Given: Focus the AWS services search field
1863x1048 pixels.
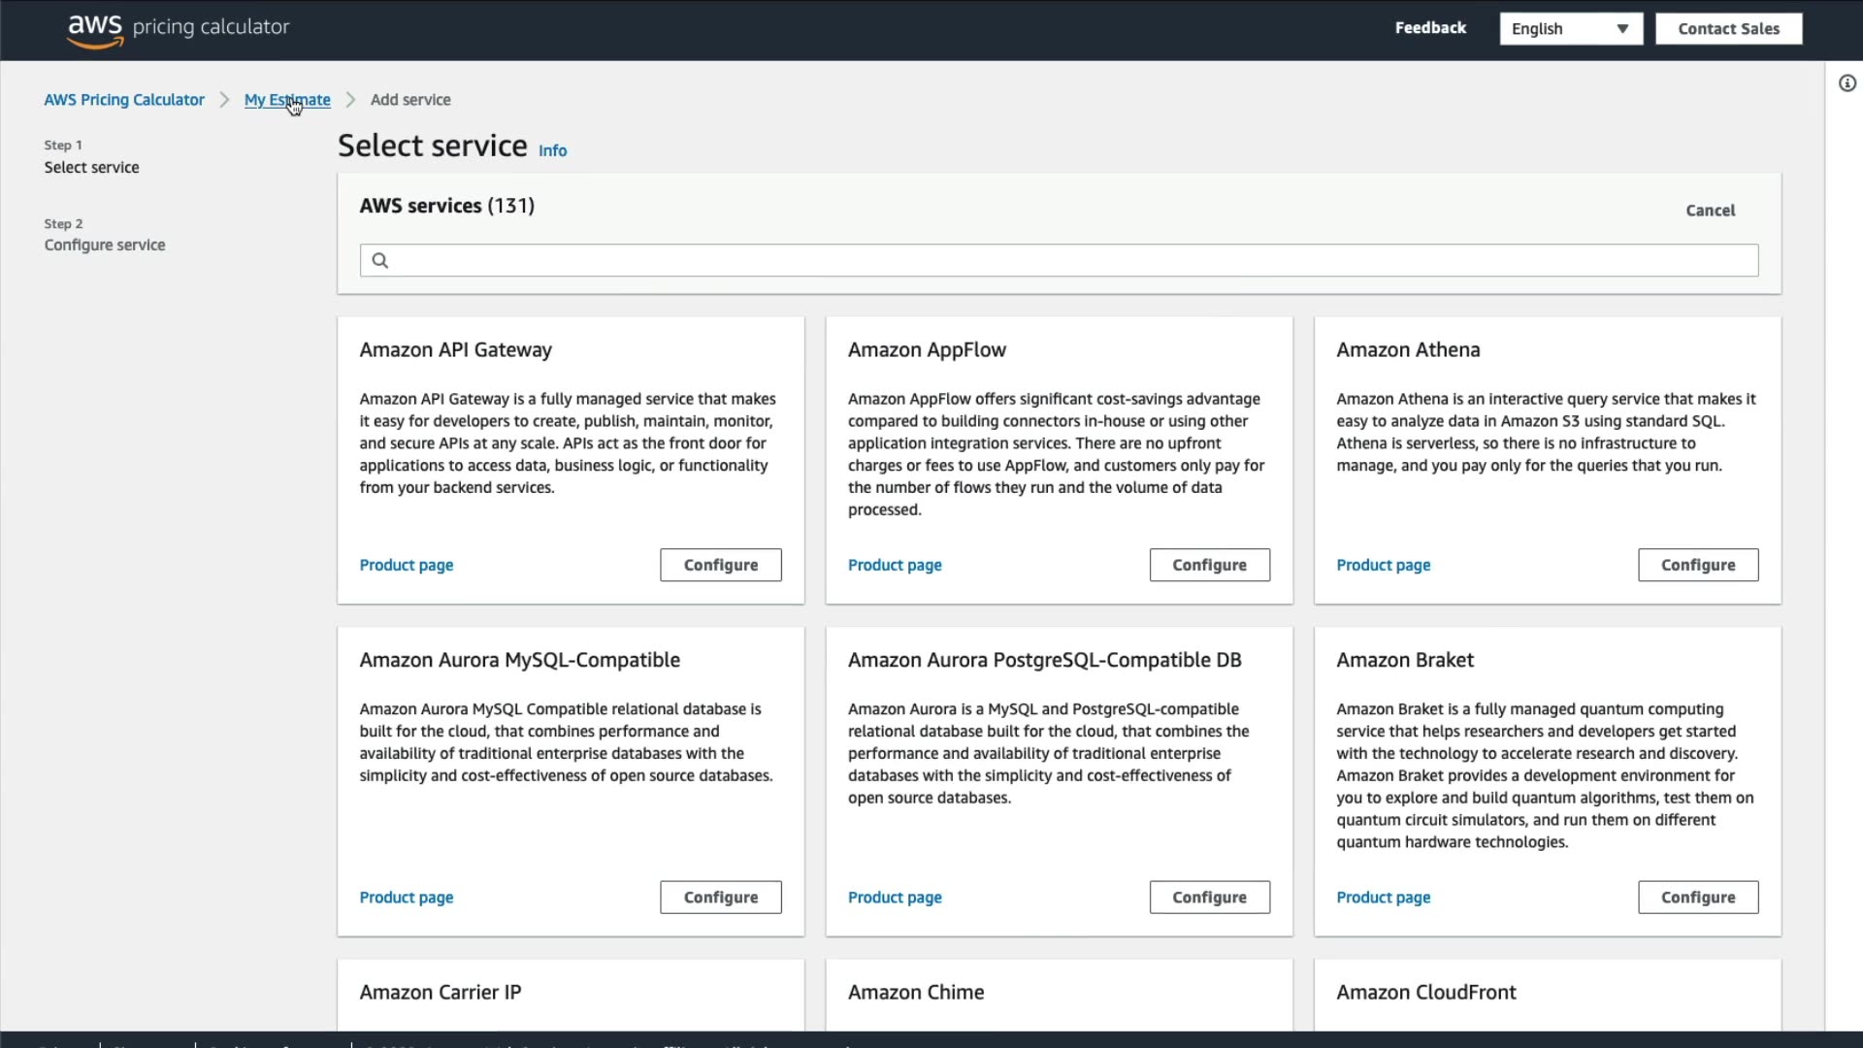Looking at the screenshot, I should (x=1067, y=260).
